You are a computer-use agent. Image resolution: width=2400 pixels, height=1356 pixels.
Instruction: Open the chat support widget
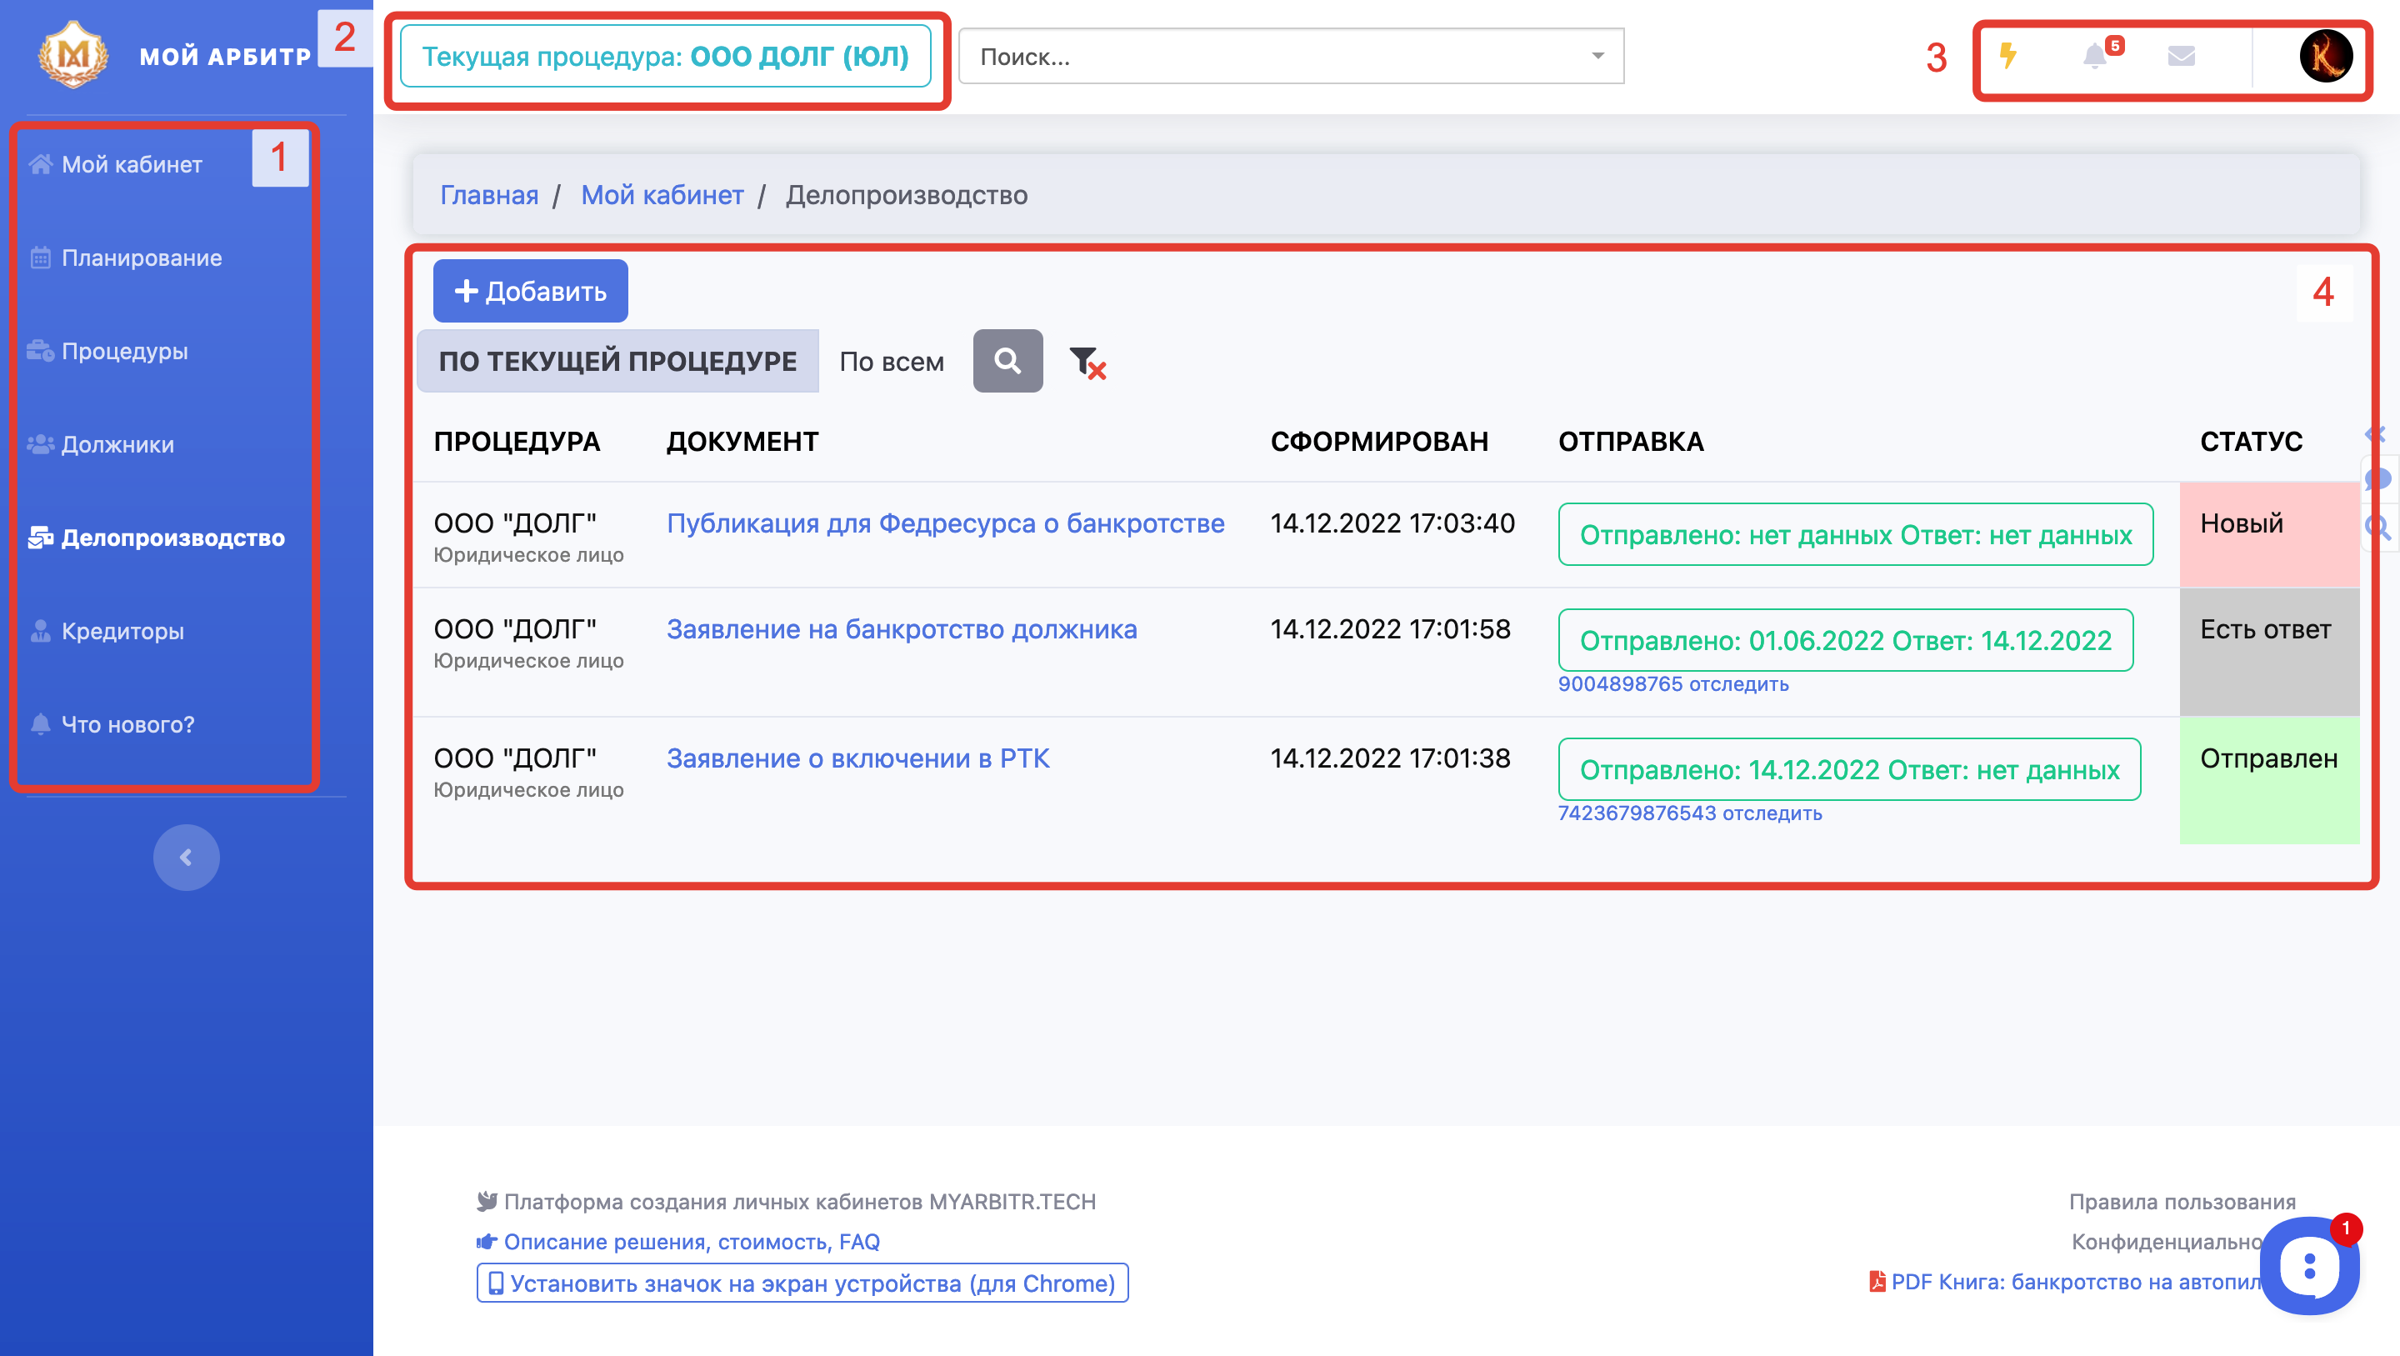coord(2308,1267)
